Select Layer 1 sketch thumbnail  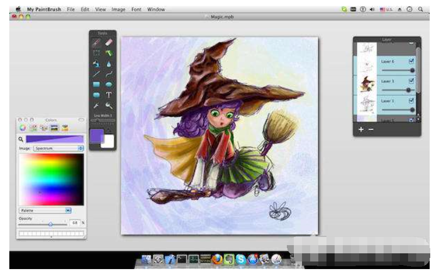(x=367, y=104)
